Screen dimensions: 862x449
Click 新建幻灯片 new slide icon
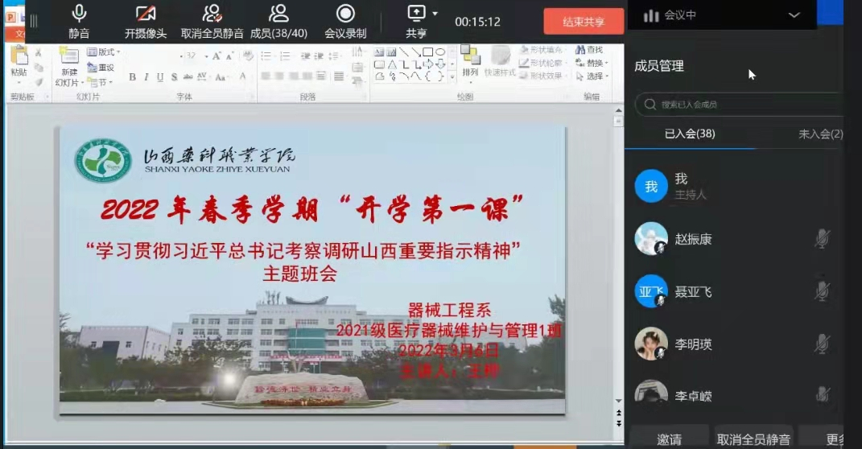[x=68, y=59]
